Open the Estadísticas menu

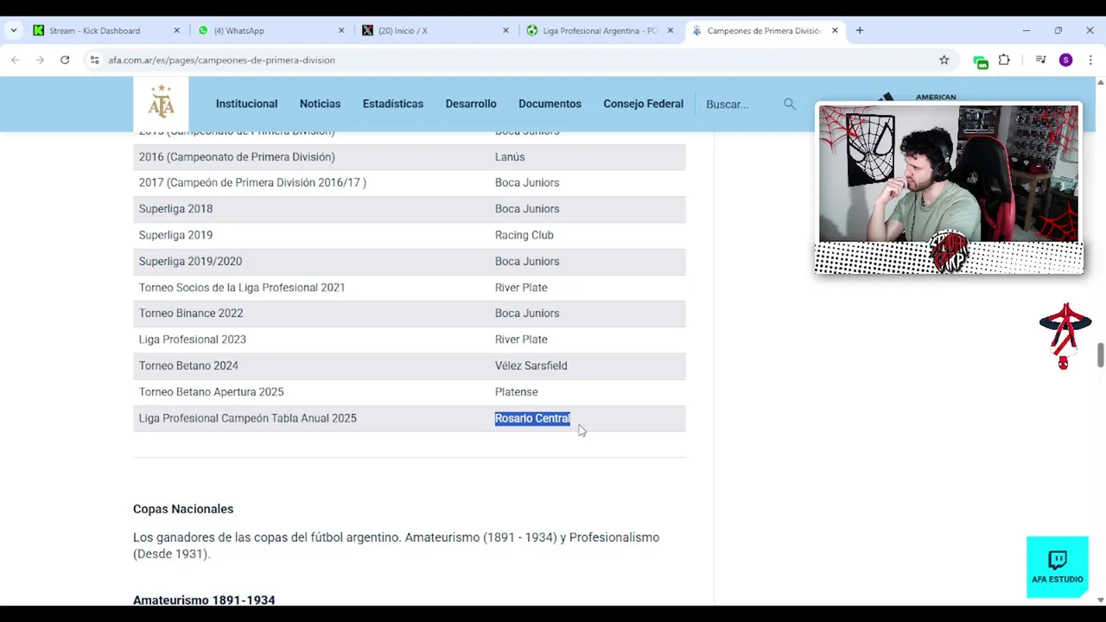click(x=393, y=104)
